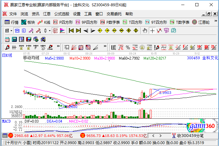
Task: Open the P数字表 tool
Action: (110, 22)
